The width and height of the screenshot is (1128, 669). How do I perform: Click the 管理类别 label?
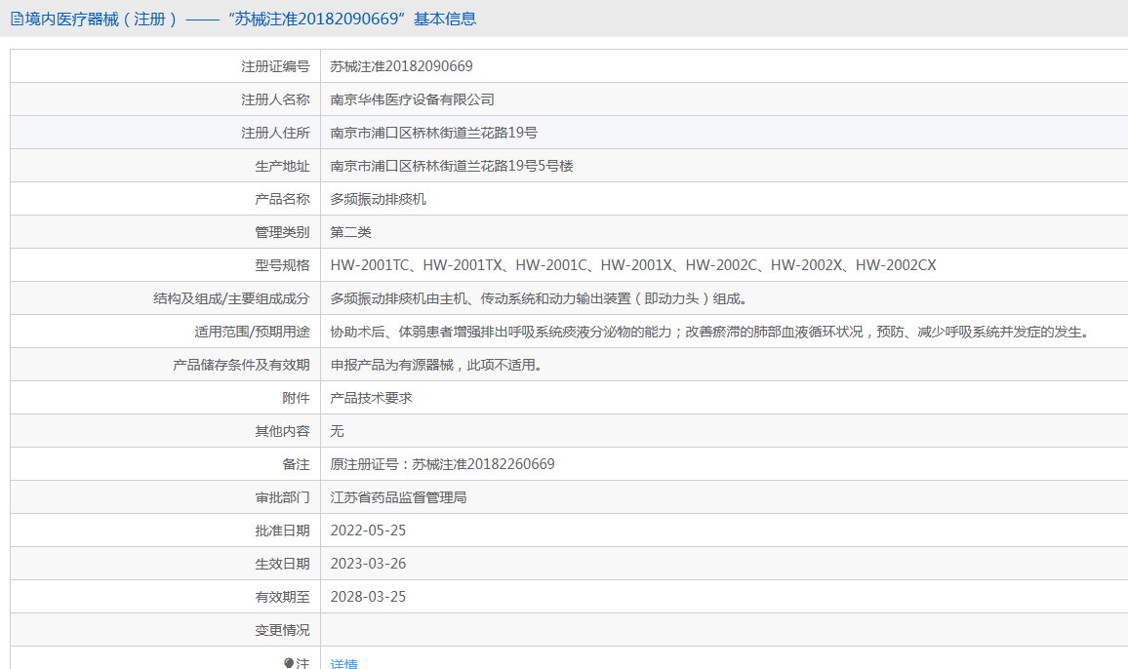tap(282, 232)
